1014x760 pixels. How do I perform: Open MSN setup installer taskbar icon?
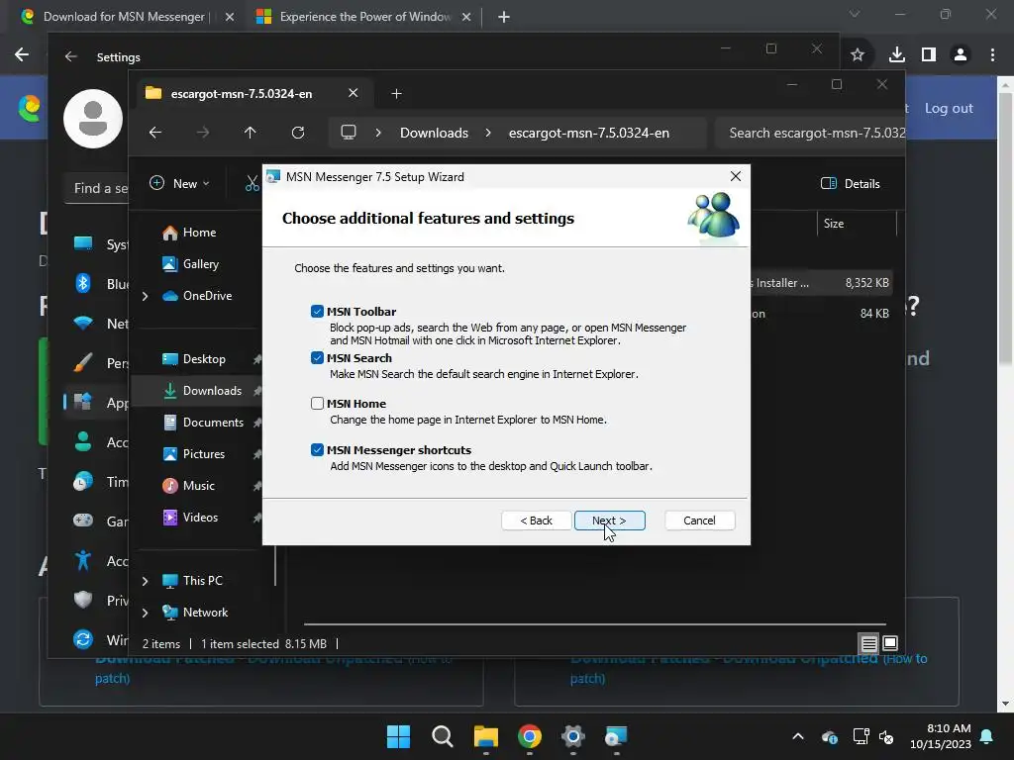[x=616, y=736]
